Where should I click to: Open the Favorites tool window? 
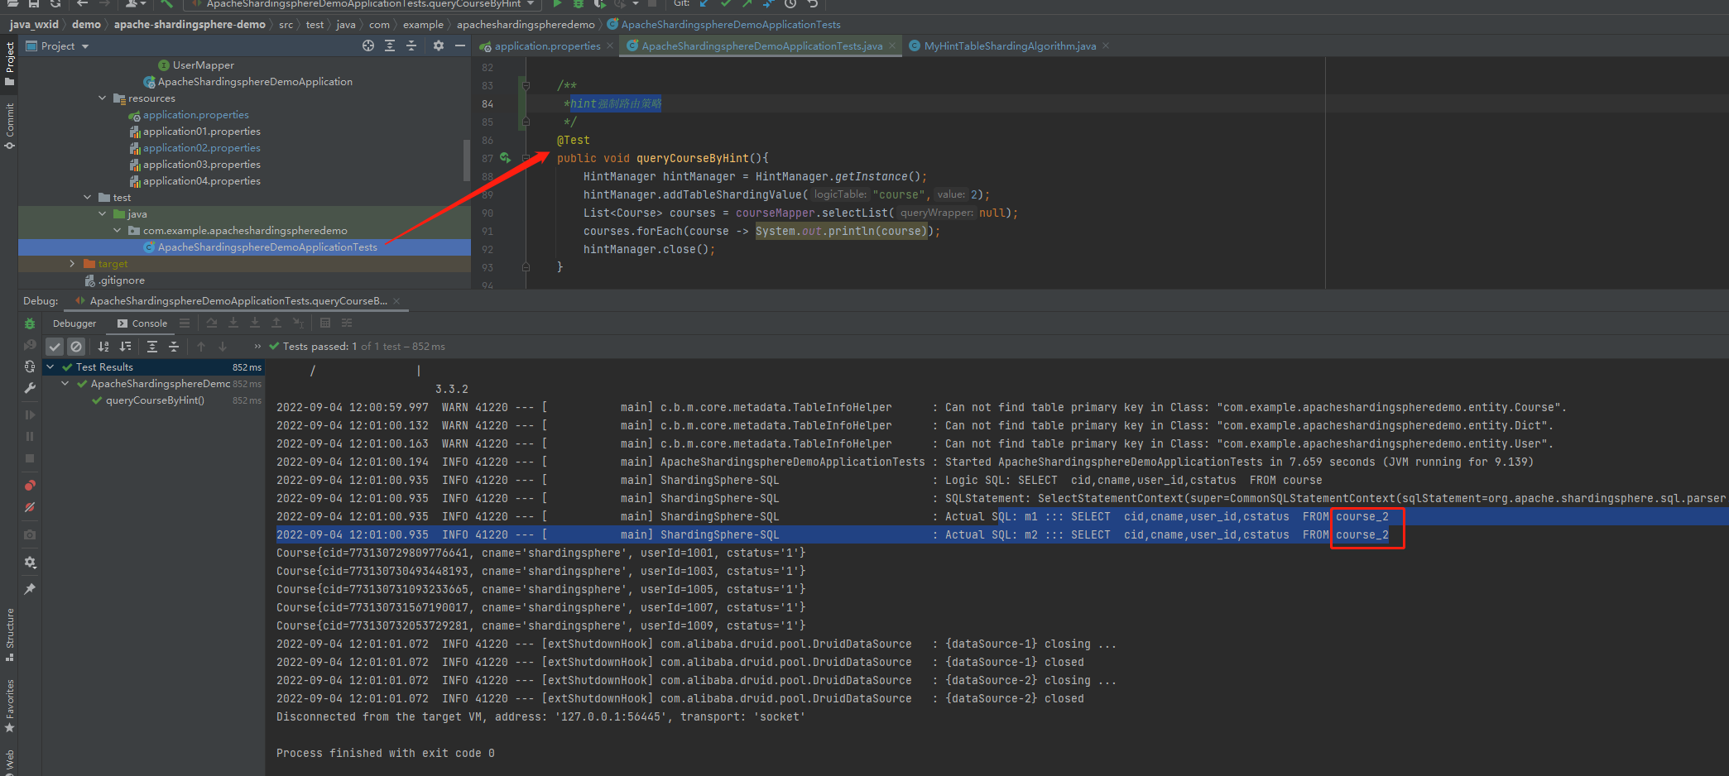[10, 706]
